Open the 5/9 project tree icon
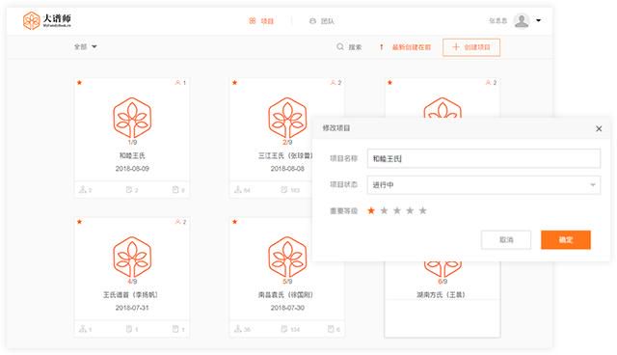 [287, 257]
